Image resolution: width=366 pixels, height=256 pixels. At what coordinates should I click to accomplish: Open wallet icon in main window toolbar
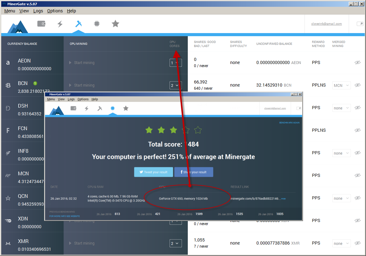(x=41, y=23)
